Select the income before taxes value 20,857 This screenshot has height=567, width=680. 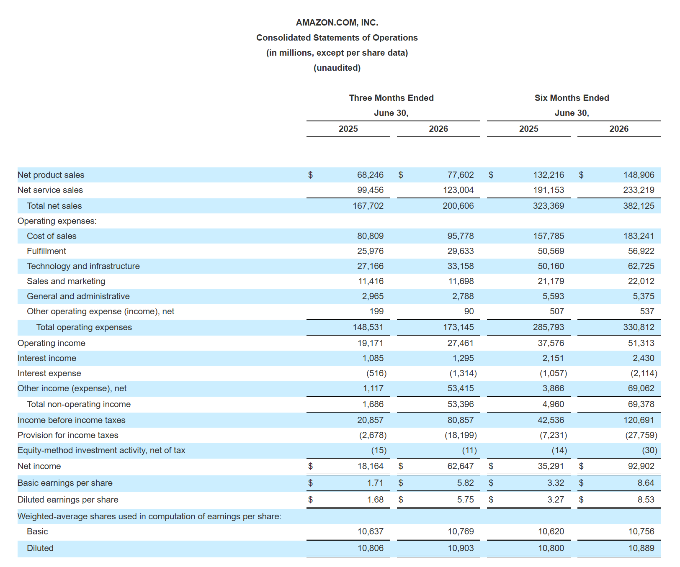coord(370,420)
